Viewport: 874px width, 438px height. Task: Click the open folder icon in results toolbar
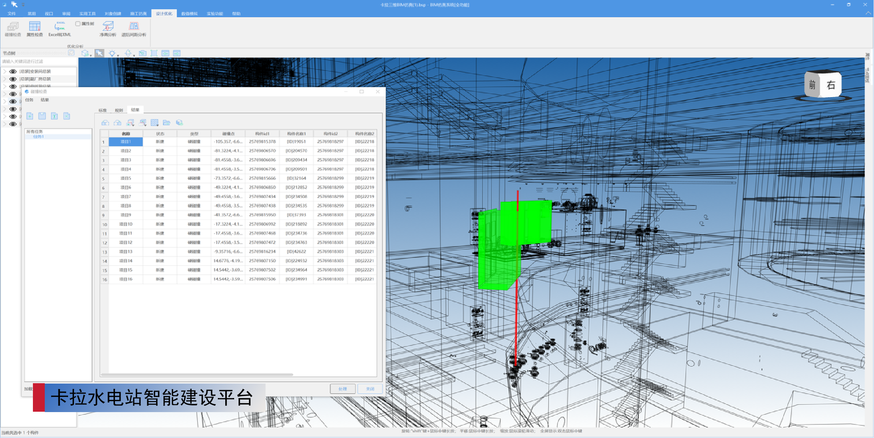[x=166, y=123]
